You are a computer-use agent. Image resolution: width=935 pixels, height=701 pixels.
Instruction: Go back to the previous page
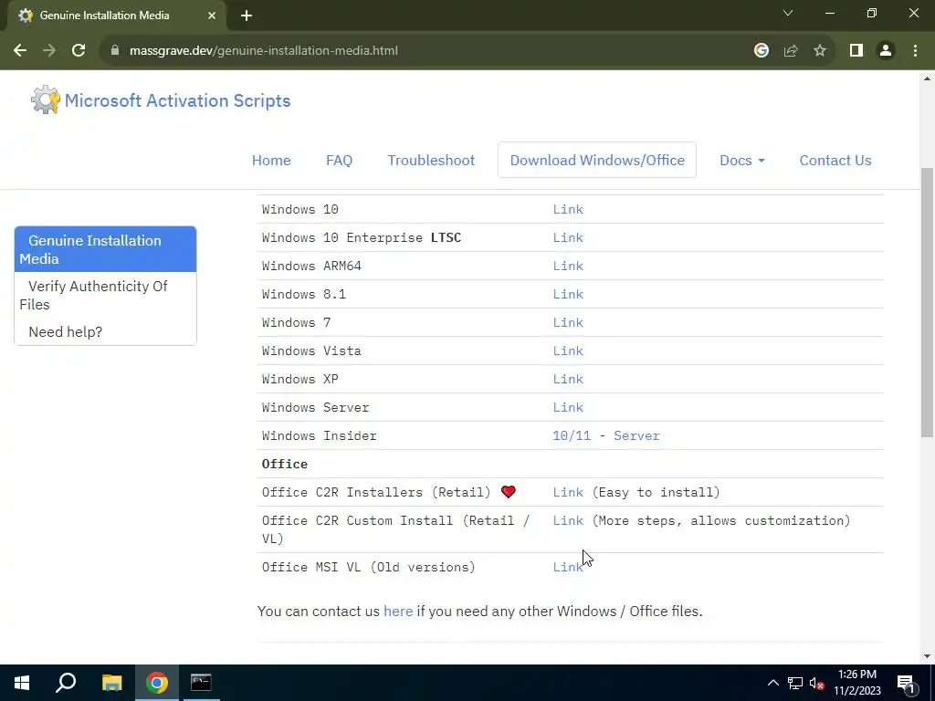click(x=20, y=51)
